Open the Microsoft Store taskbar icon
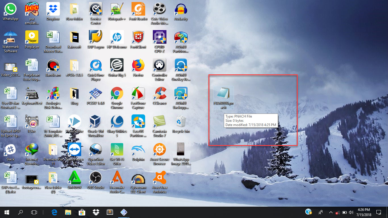 [x=82, y=212]
